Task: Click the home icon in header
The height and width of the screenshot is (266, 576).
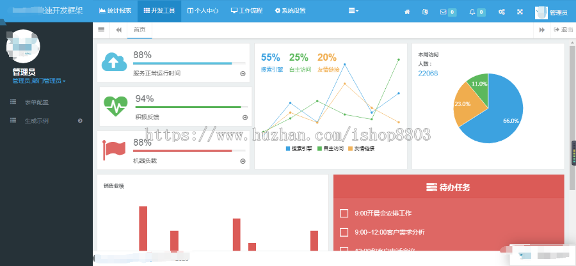Action: coord(407,12)
